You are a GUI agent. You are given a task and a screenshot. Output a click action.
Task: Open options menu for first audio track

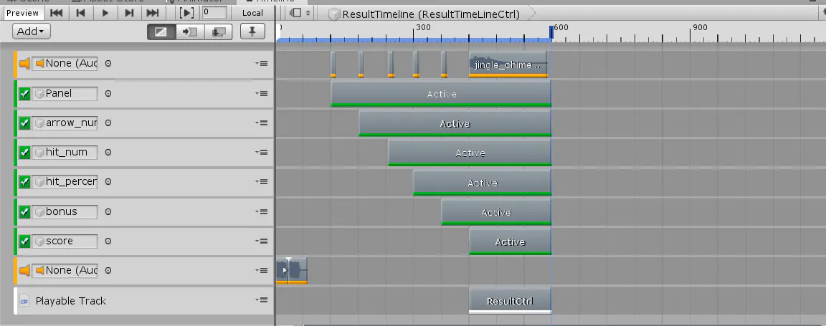coord(262,63)
